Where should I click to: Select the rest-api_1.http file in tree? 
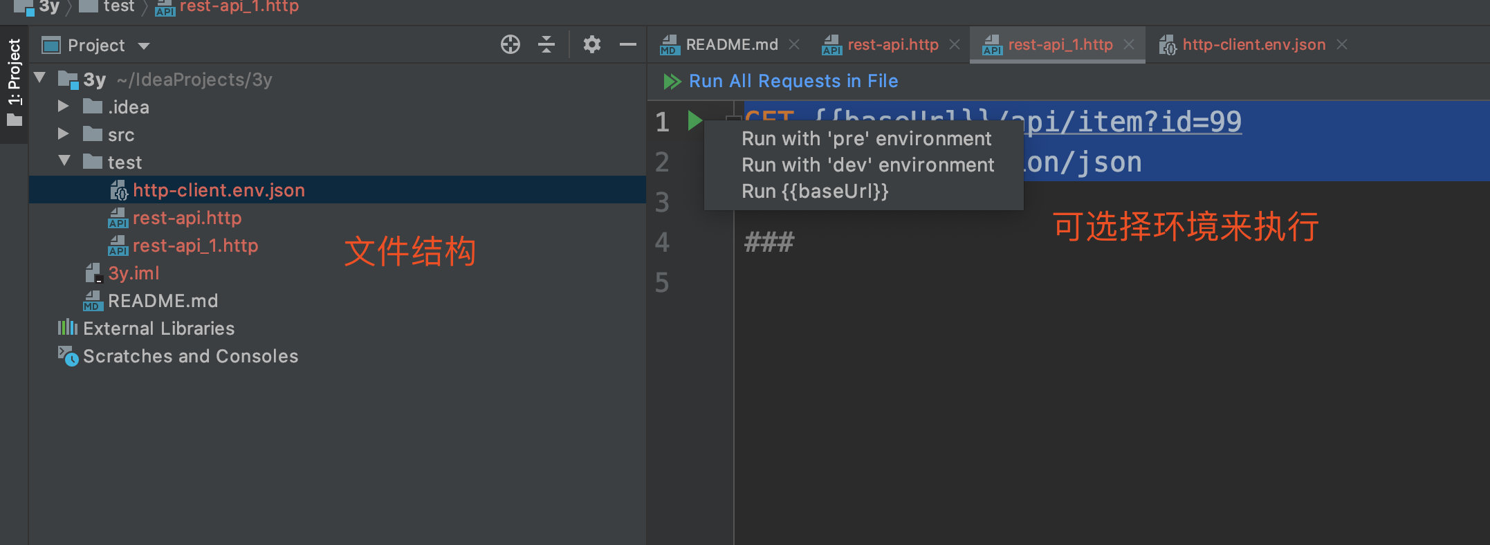click(195, 246)
